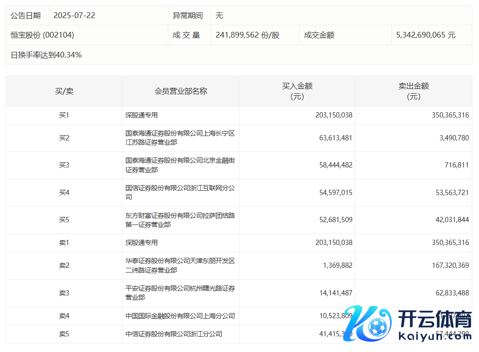This screenshot has width=479, height=352.
Task: Open 国泰海通证券 上海长宁区江苏路 brokerage entry
Action: (x=180, y=138)
